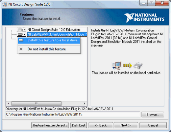Click the computer icon in the description panel
The image size is (171, 132).
tap(116, 65)
